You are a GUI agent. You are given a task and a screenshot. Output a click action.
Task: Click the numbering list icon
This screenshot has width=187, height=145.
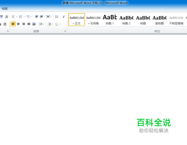click(21, 17)
